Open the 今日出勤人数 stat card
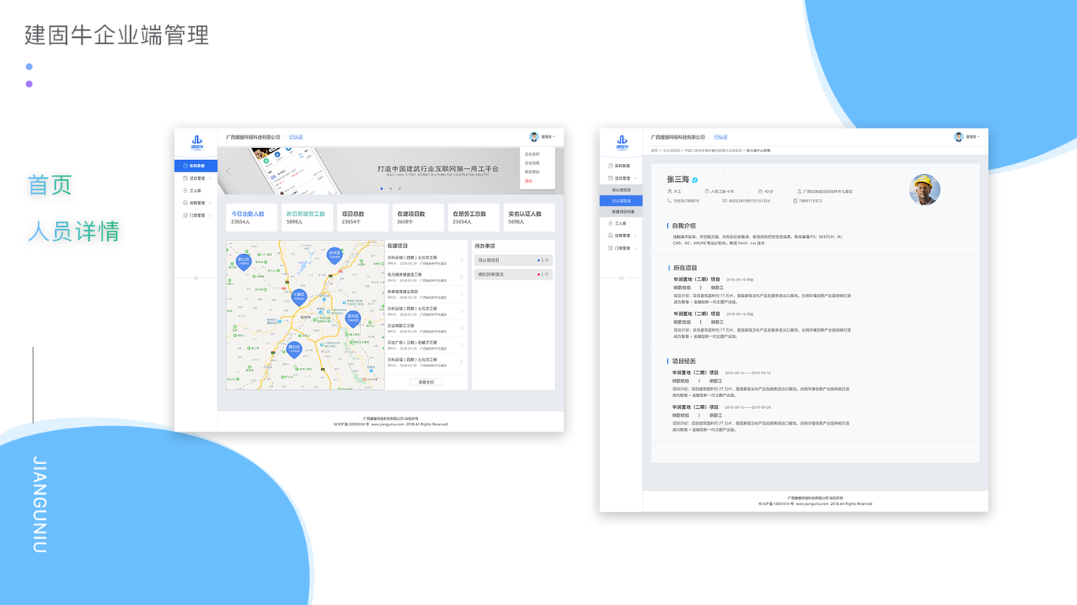 (x=252, y=217)
